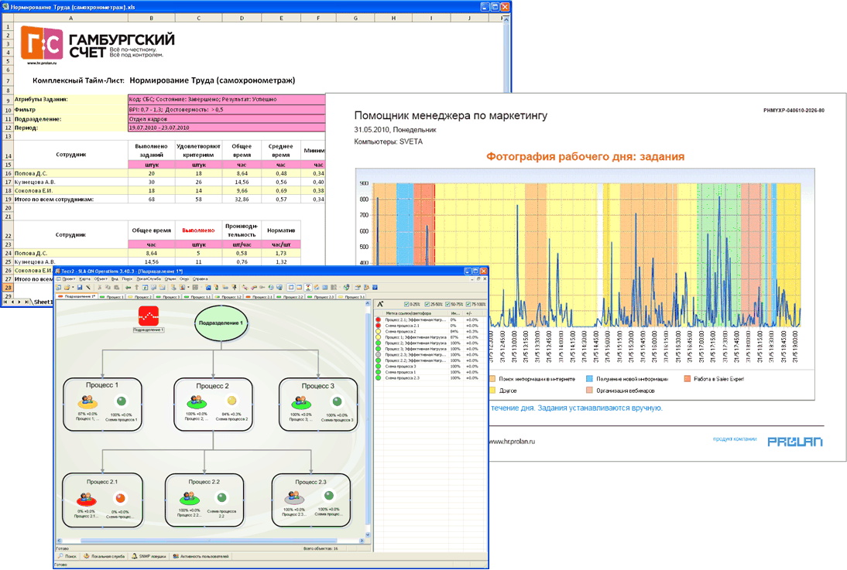Click the Организация вебинаров legend swatch
Image resolution: width=847 pixels, height=570 pixels.
point(589,391)
